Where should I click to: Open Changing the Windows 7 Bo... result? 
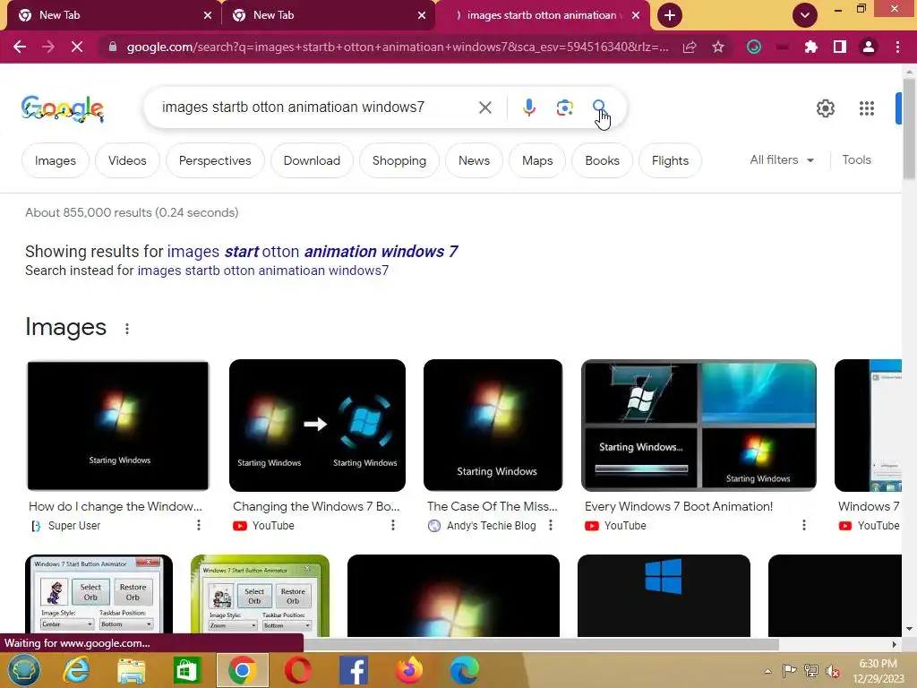(x=316, y=506)
